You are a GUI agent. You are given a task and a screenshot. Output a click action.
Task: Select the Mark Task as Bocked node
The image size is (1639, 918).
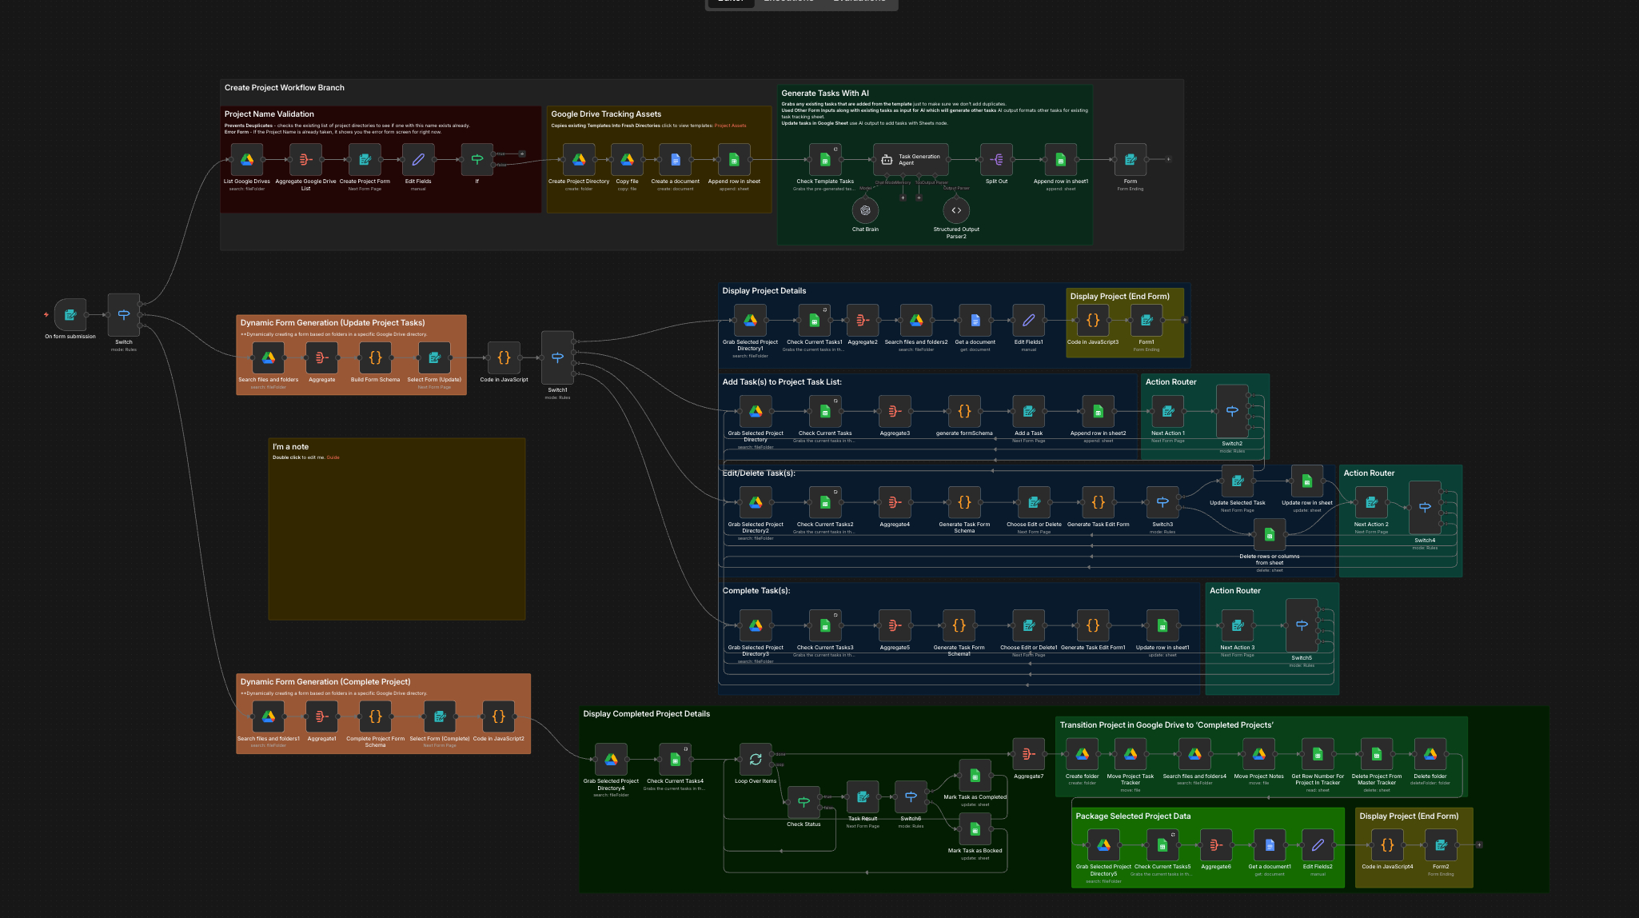pyautogui.click(x=975, y=828)
